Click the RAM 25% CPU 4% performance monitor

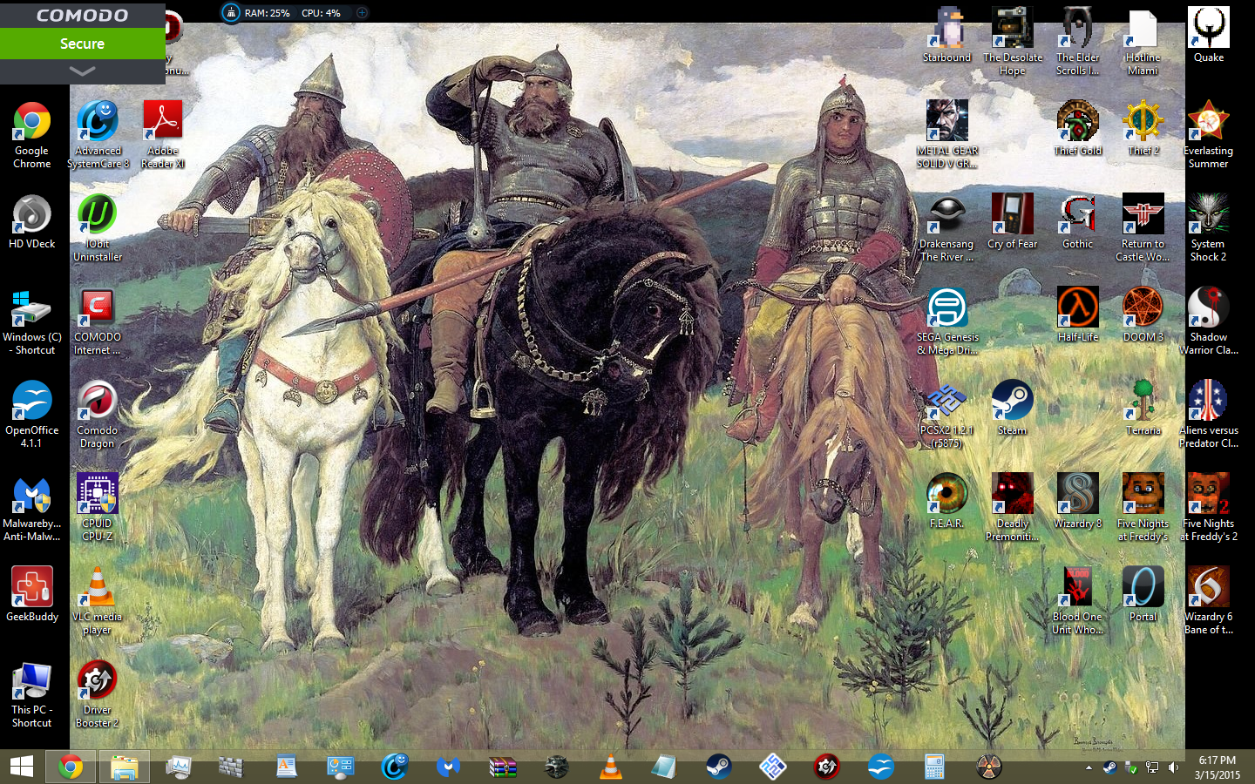293,13
